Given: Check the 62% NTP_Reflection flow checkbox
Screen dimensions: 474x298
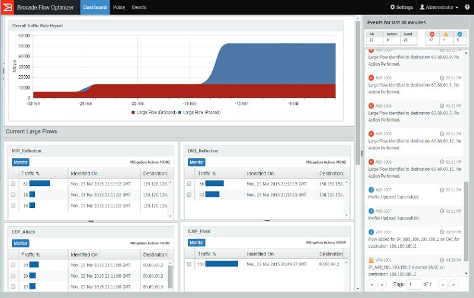Looking at the screenshot, I should point(13,184).
